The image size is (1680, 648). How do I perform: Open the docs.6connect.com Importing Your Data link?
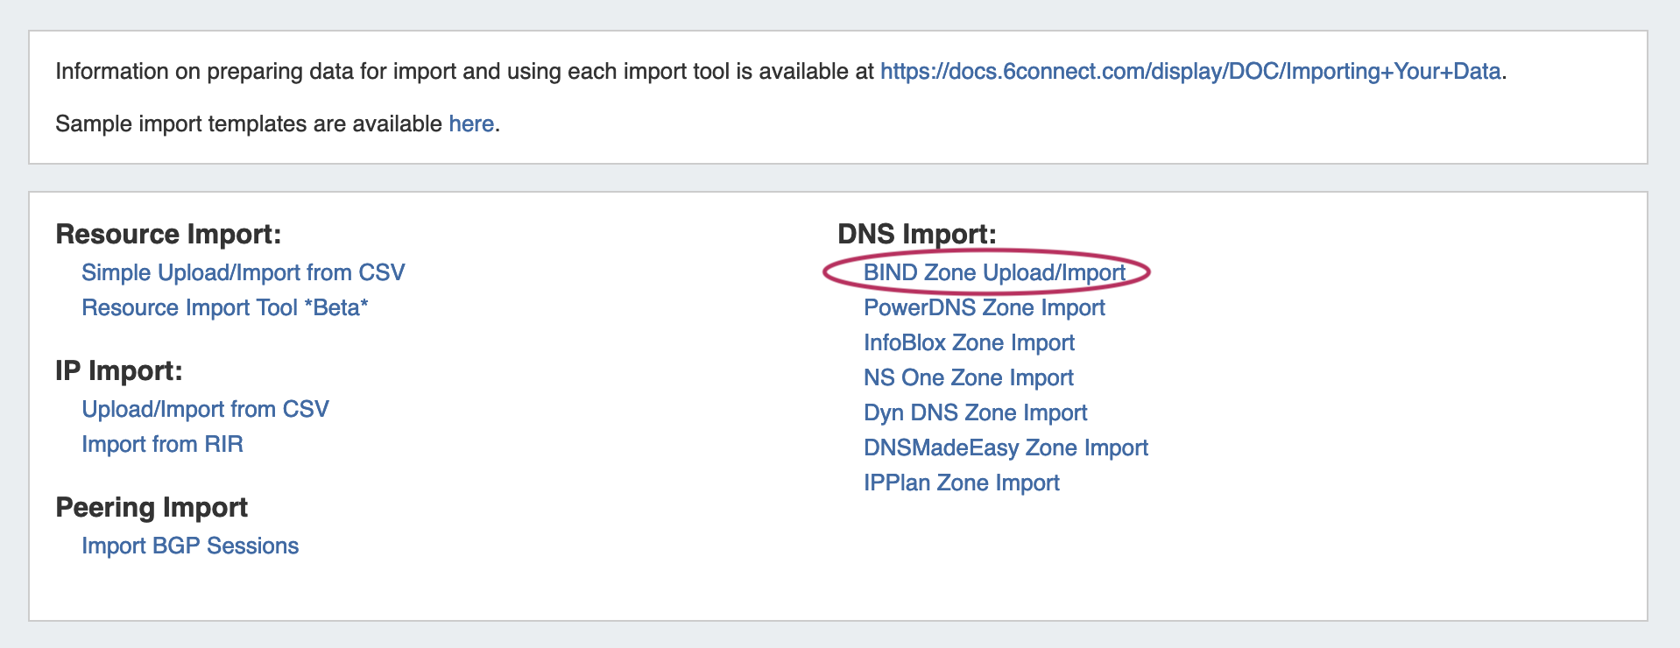(x=1189, y=71)
